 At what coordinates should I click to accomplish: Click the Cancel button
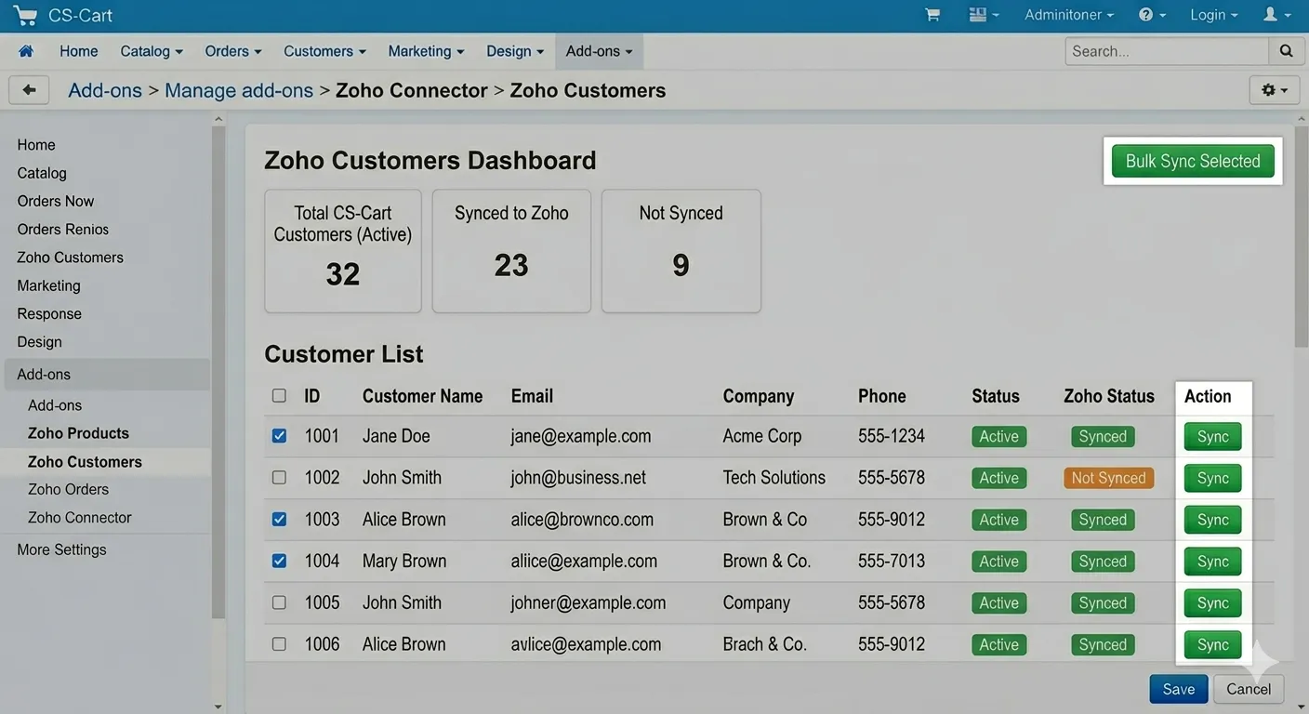coord(1249,689)
